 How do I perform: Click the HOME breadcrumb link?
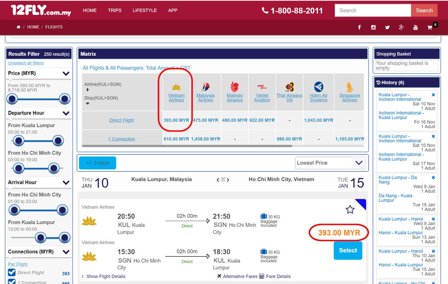tap(33, 27)
